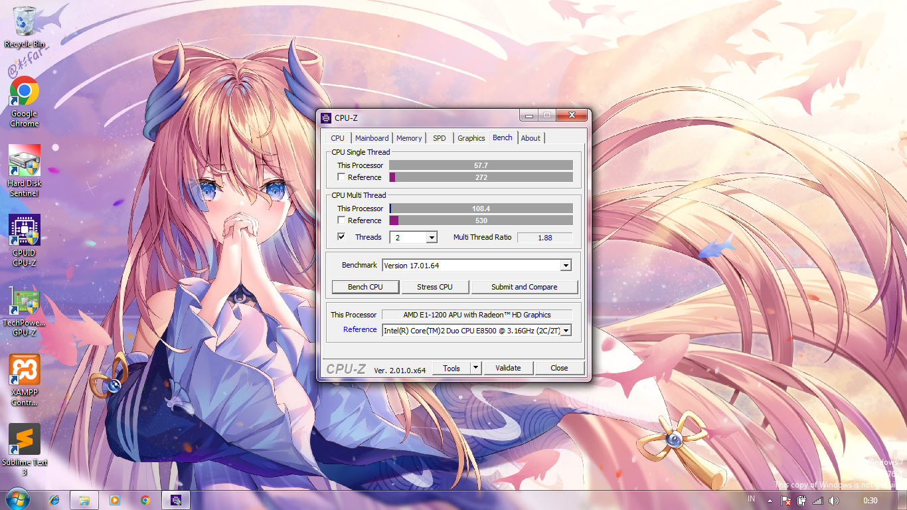Screen dimensions: 907x510
Task: Open Sublime Text 3 desktop shortcut
Action: pyautogui.click(x=25, y=450)
